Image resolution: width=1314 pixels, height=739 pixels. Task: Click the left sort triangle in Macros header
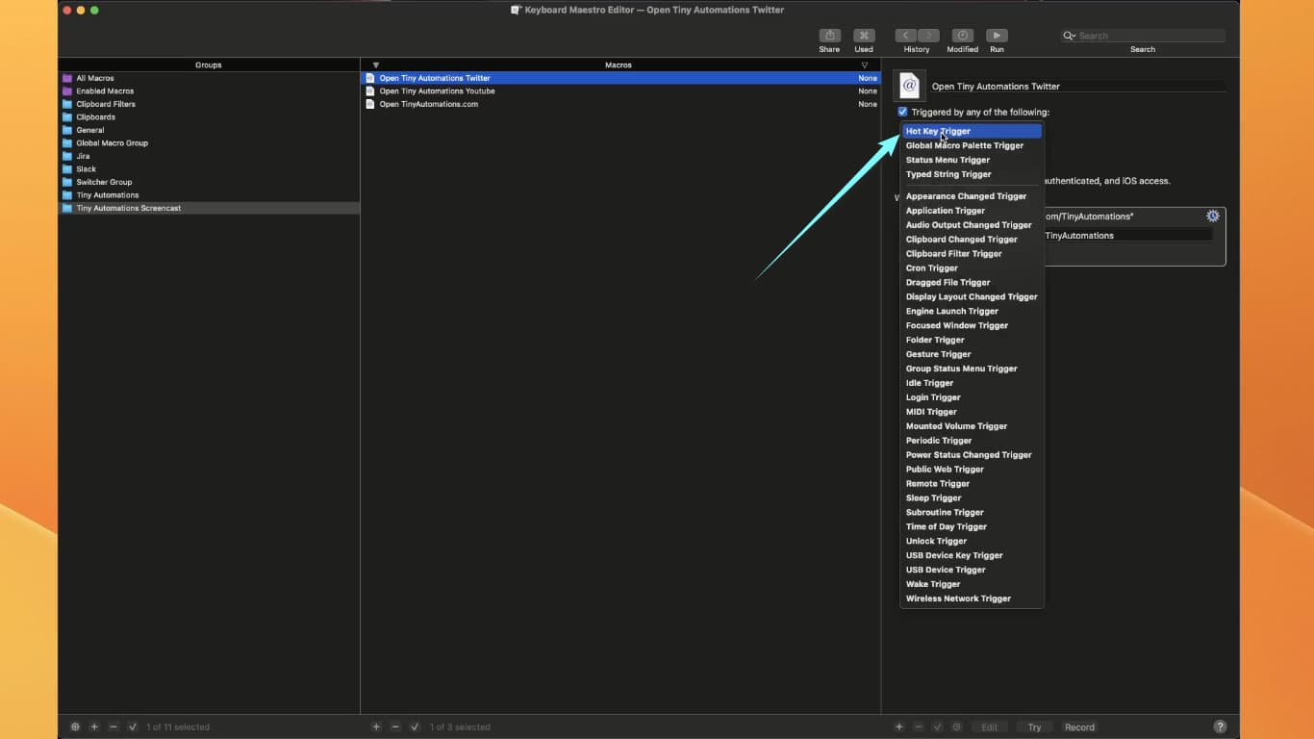click(376, 64)
